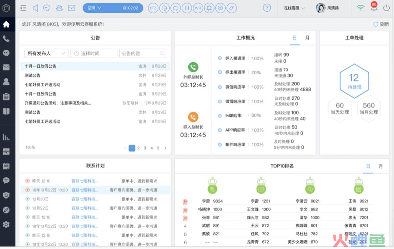Click the green mail crown ranking icon

coord(261,185)
